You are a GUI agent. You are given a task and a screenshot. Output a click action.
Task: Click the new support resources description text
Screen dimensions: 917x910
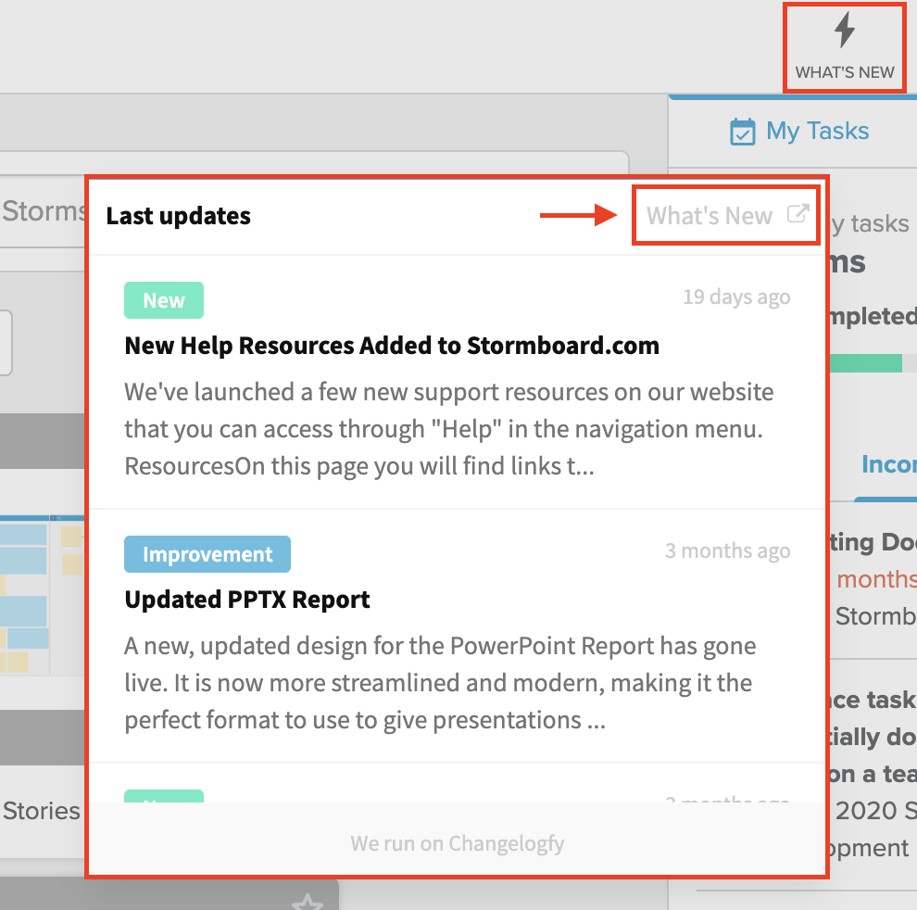click(x=448, y=429)
